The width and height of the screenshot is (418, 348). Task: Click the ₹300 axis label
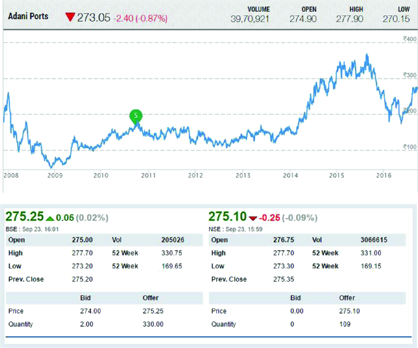pos(409,75)
